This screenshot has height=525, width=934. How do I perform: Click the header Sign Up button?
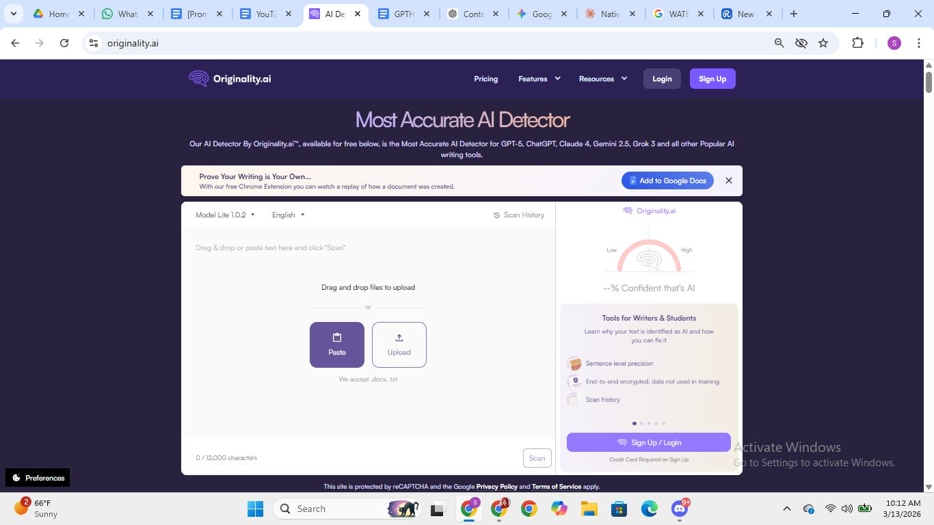tap(712, 79)
